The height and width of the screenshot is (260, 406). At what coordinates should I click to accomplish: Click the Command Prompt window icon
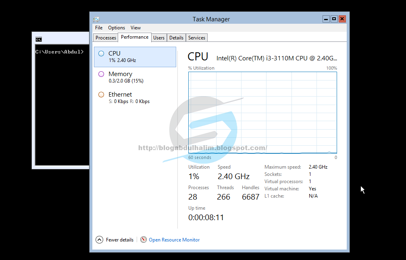pos(39,39)
